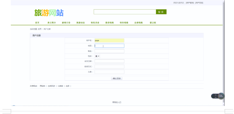This screenshot has width=234, height=114.
Task: Click the 首页 breadcrumb link
Action: pos(39,29)
